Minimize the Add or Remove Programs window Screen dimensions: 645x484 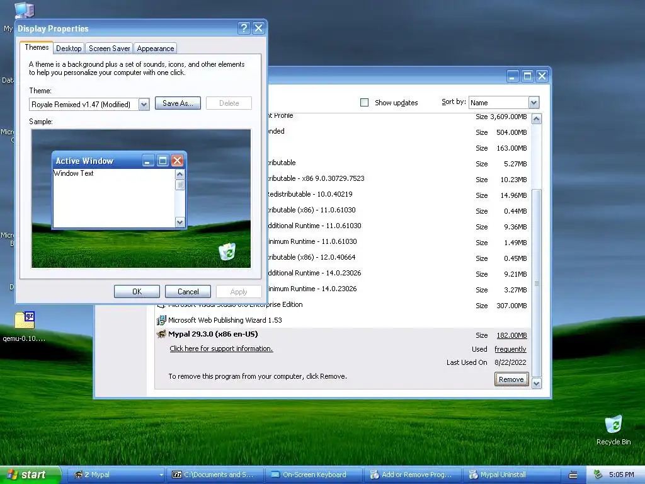[x=513, y=76]
